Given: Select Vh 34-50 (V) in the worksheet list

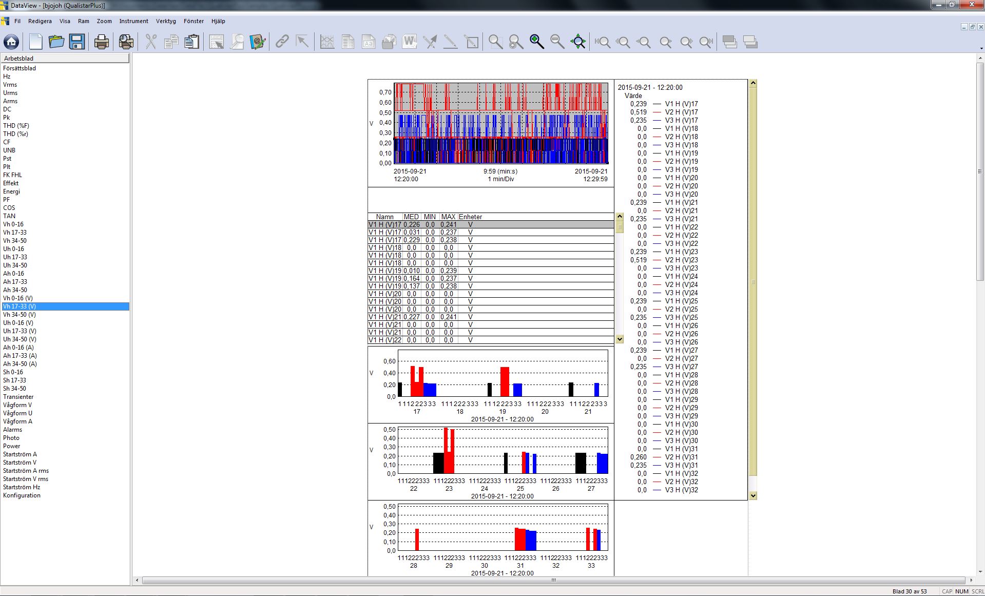Looking at the screenshot, I should pos(20,315).
